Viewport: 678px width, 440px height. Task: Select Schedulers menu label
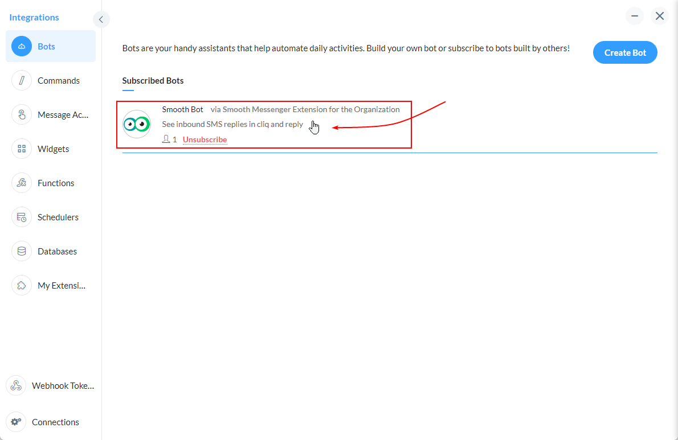58,217
